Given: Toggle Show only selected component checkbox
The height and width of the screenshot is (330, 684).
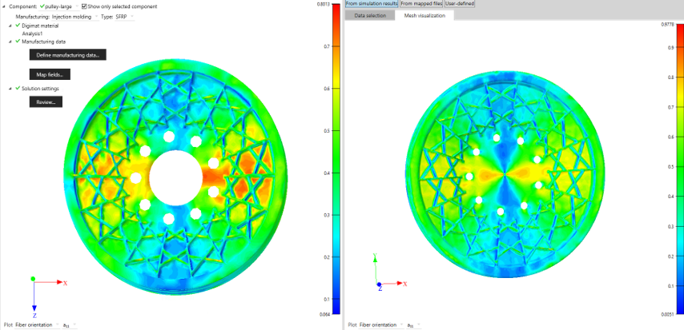Looking at the screenshot, I should (x=85, y=6).
